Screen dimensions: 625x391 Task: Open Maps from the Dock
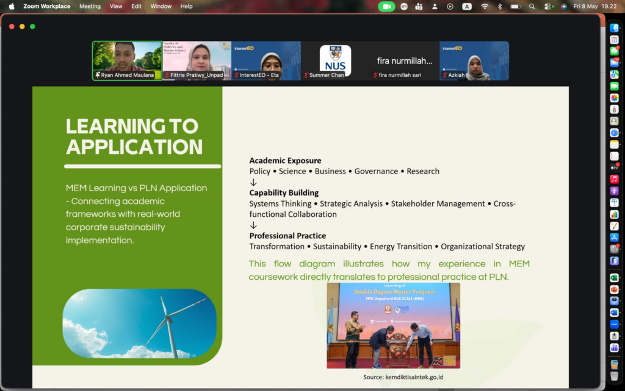tap(614, 74)
